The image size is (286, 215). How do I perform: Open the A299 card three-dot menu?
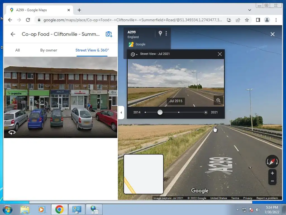(x=166, y=33)
